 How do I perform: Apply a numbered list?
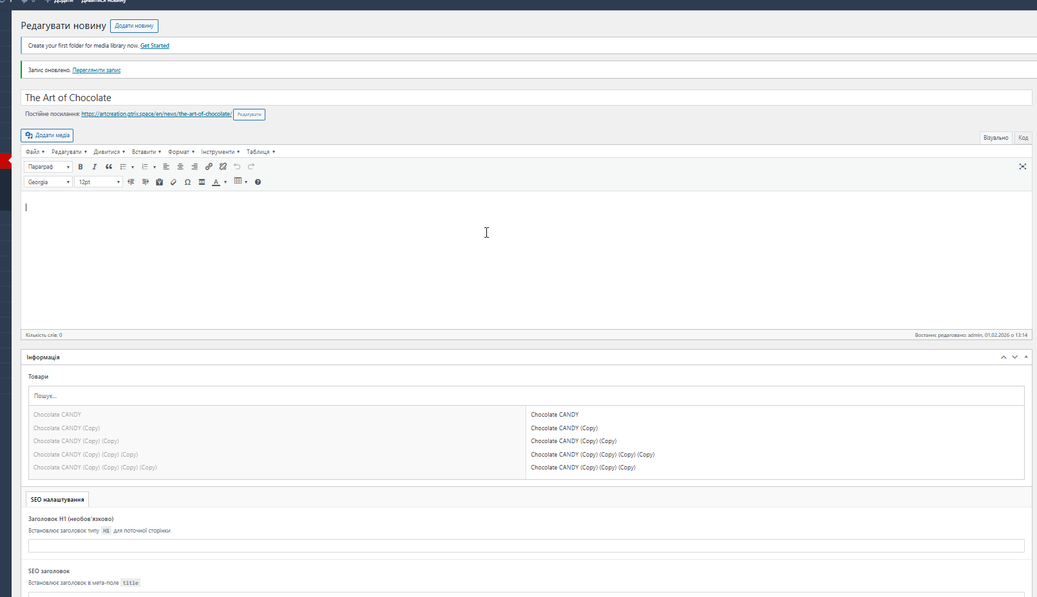tap(145, 167)
